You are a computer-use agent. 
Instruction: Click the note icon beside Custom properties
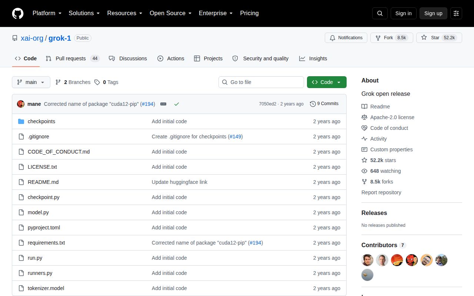[x=364, y=149]
